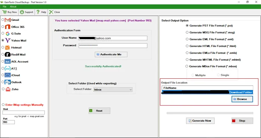Choose Enter IMap settings Manually option
The height and width of the screenshot is (138, 261).
coord(3,105)
